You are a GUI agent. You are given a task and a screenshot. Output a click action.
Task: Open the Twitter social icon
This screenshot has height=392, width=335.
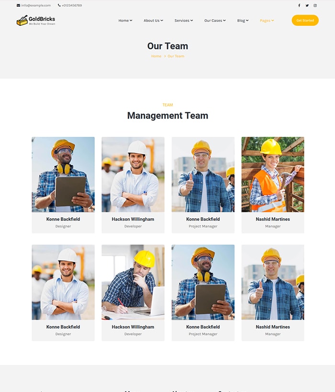tap(307, 6)
